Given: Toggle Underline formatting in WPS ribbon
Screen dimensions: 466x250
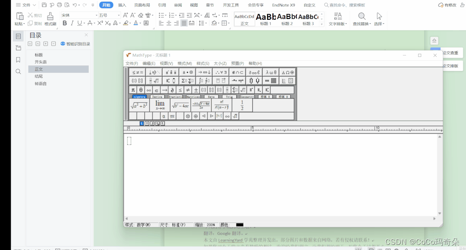Looking at the screenshot, I should coord(79,23).
